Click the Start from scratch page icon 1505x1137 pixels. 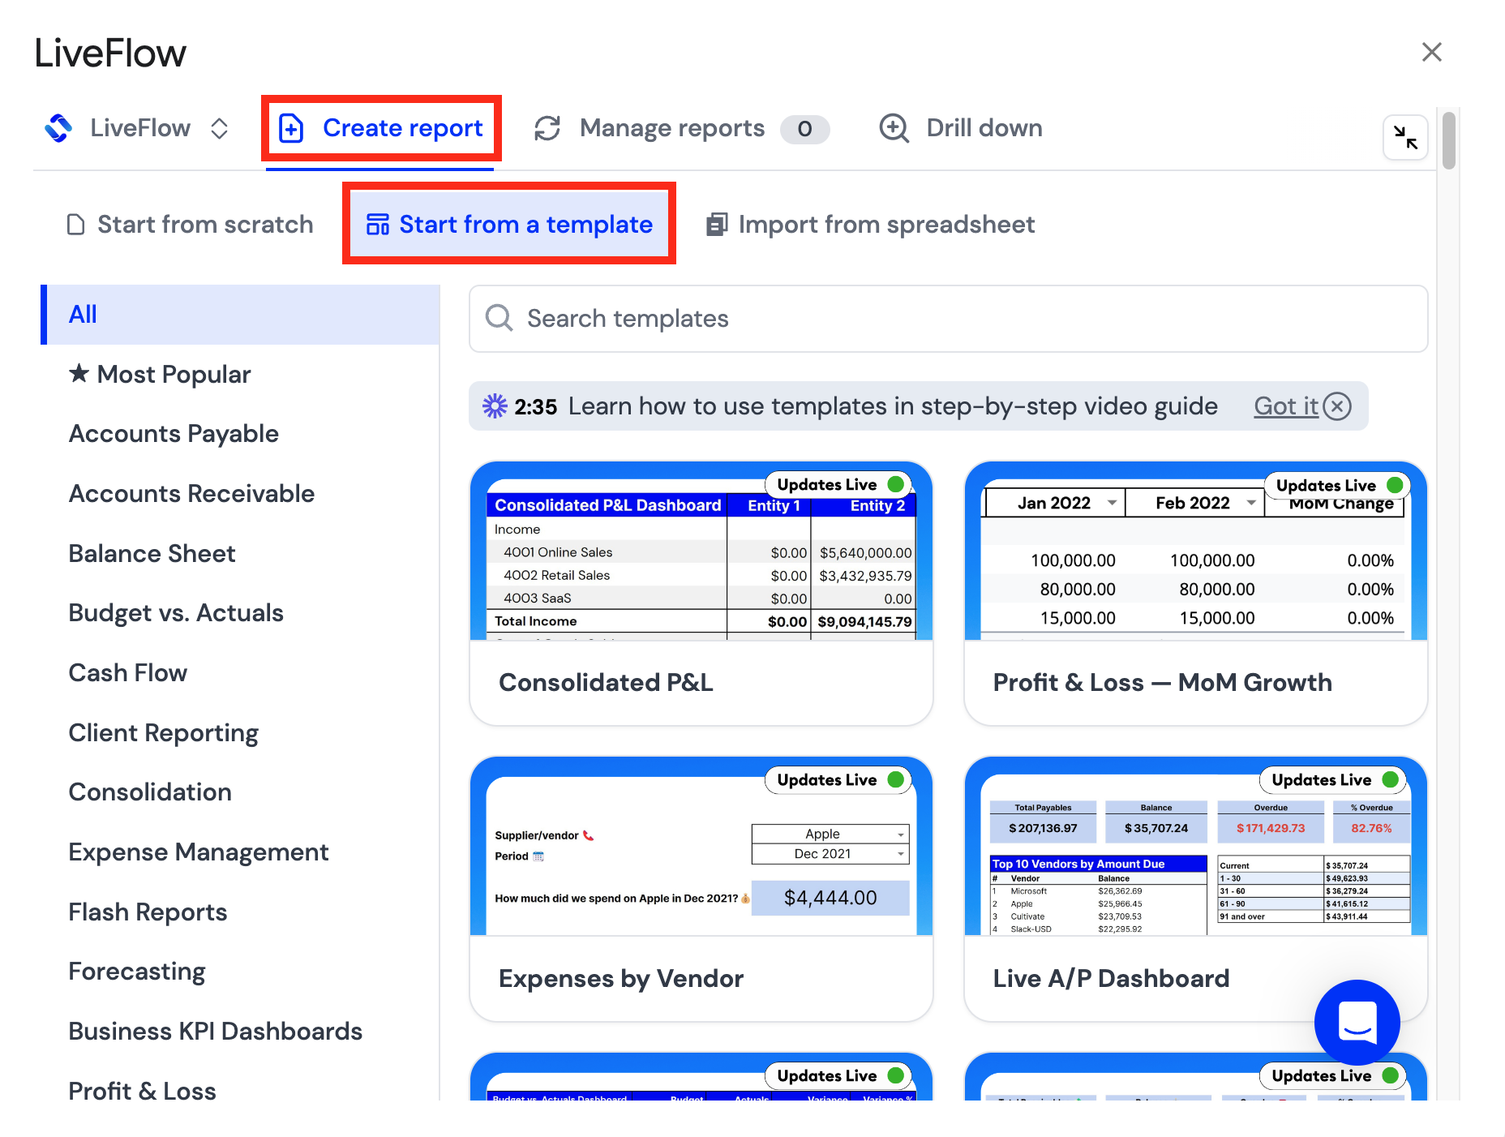75,225
